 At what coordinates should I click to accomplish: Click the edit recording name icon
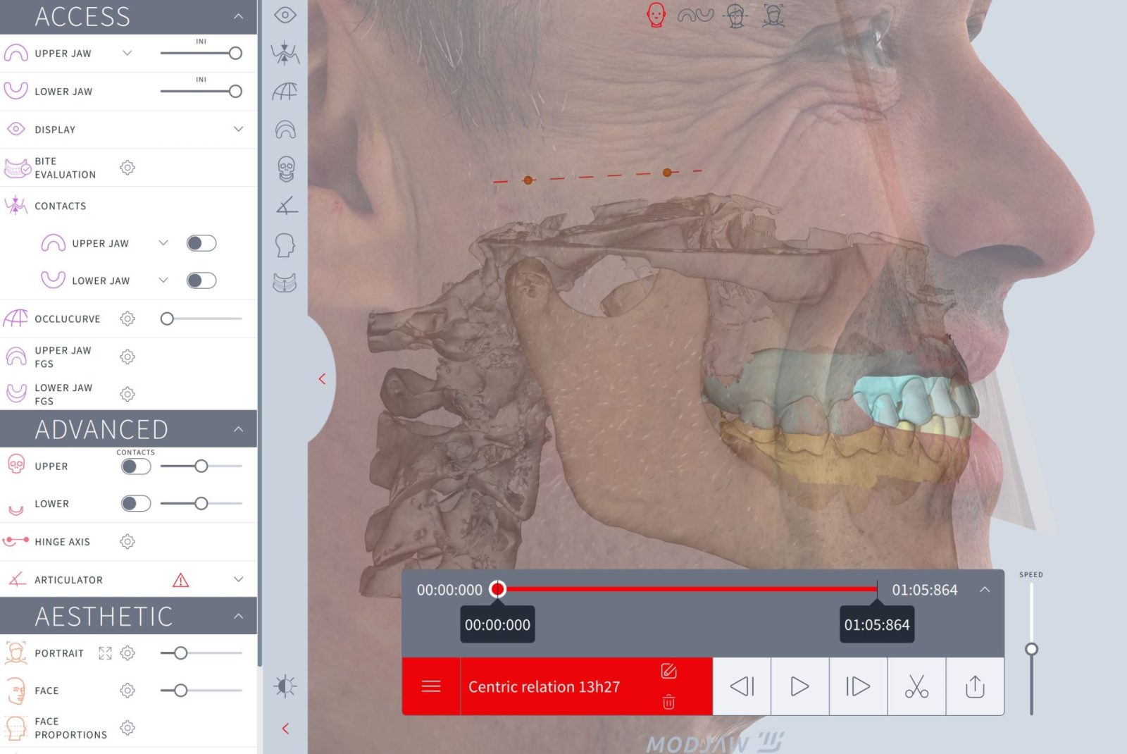(x=668, y=671)
